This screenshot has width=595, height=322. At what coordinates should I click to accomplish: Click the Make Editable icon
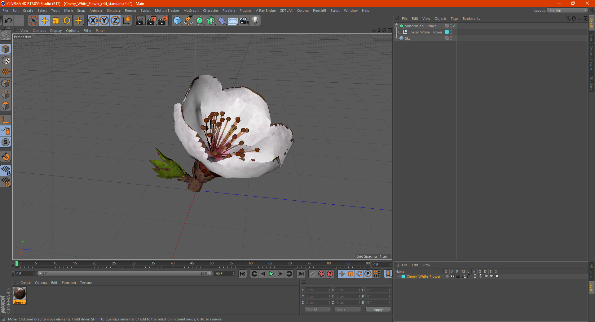tap(6, 35)
